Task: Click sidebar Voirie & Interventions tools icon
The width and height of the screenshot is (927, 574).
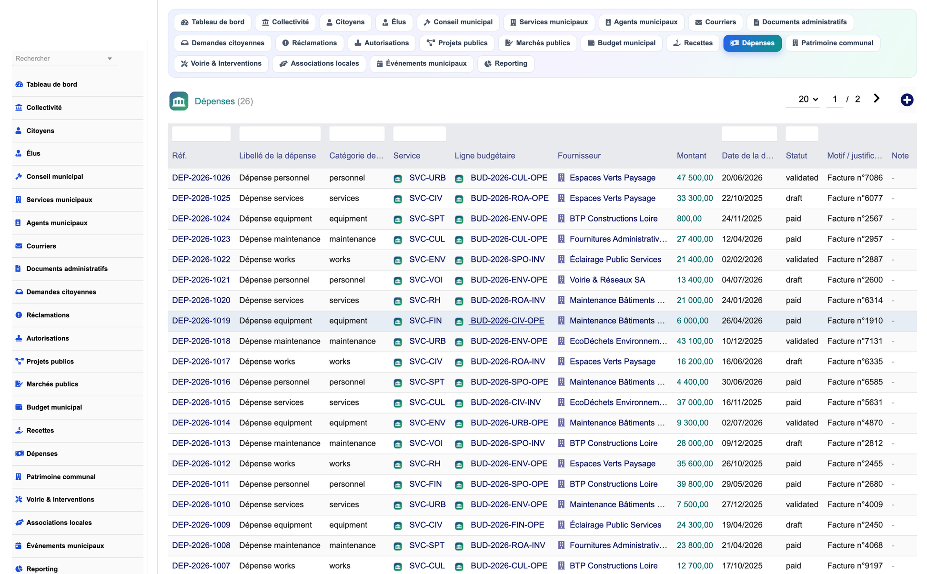Action: [19, 499]
